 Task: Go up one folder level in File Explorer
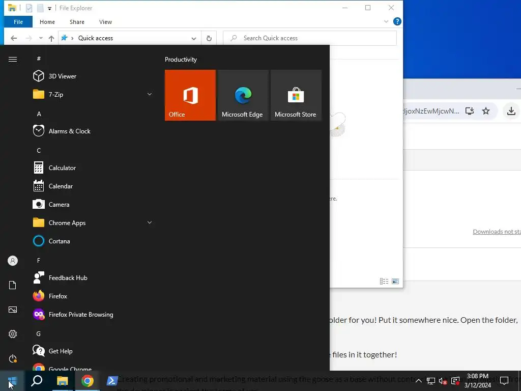point(51,38)
